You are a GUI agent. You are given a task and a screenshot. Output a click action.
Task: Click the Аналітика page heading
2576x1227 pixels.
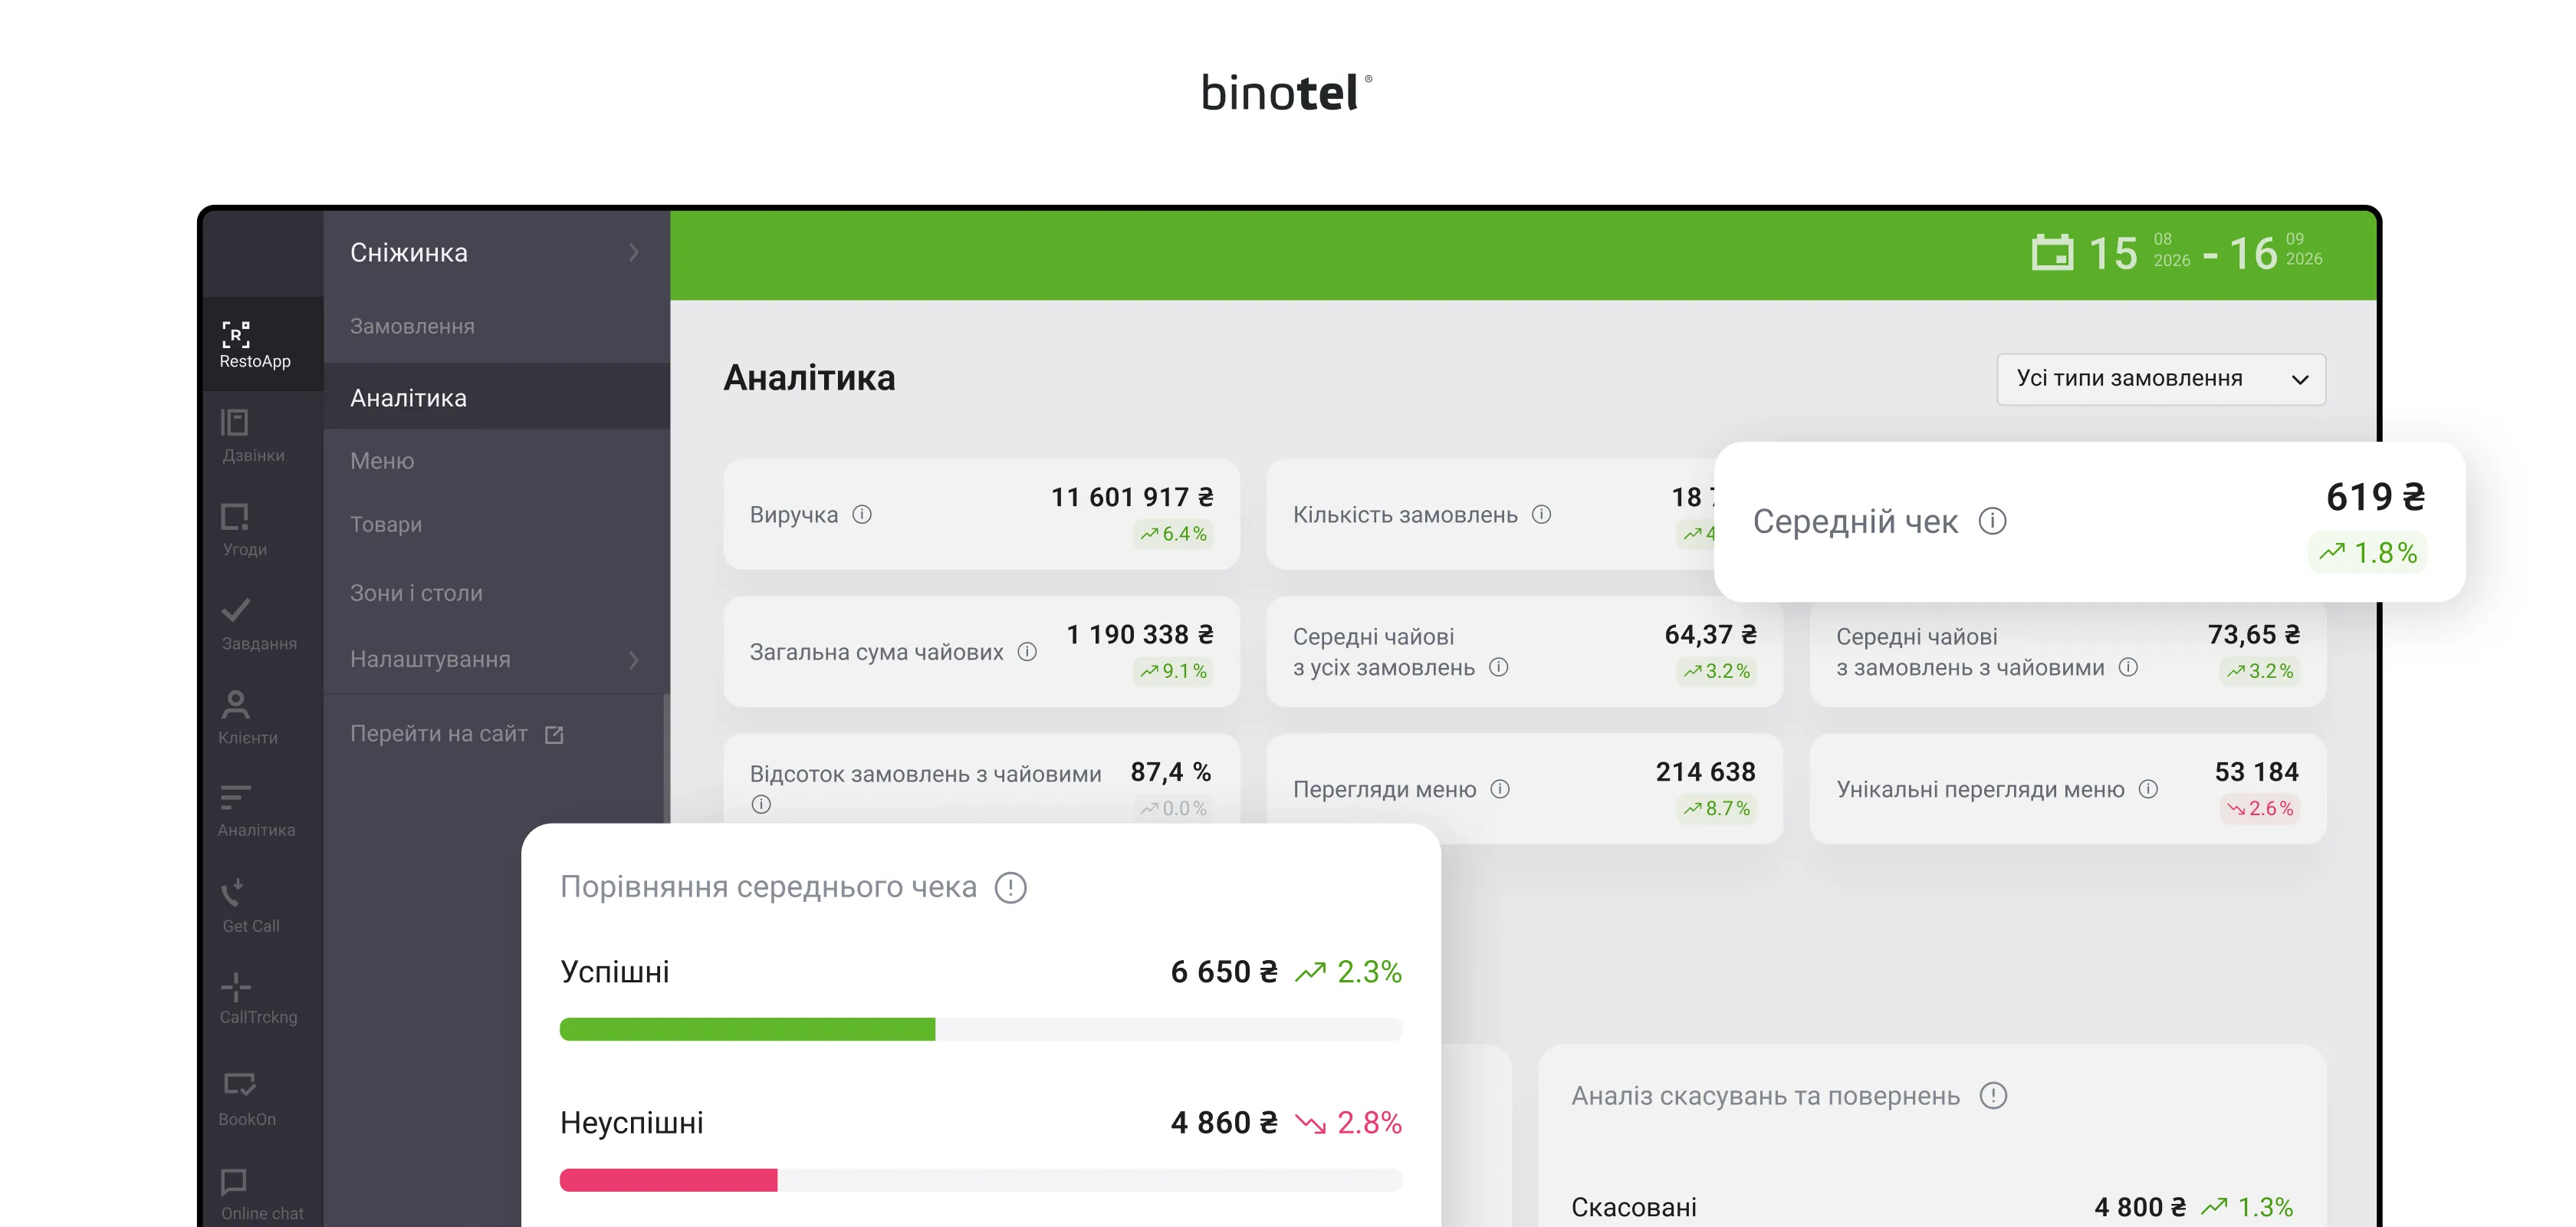click(x=809, y=378)
